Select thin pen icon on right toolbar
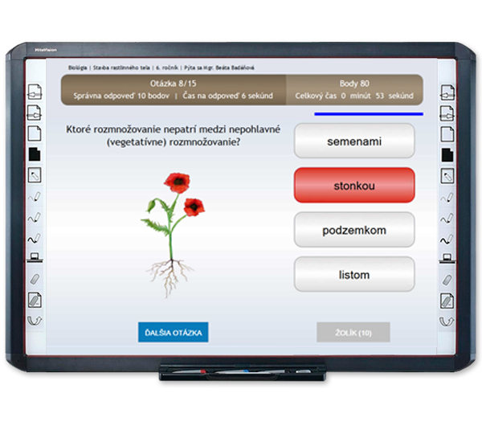 447,195
